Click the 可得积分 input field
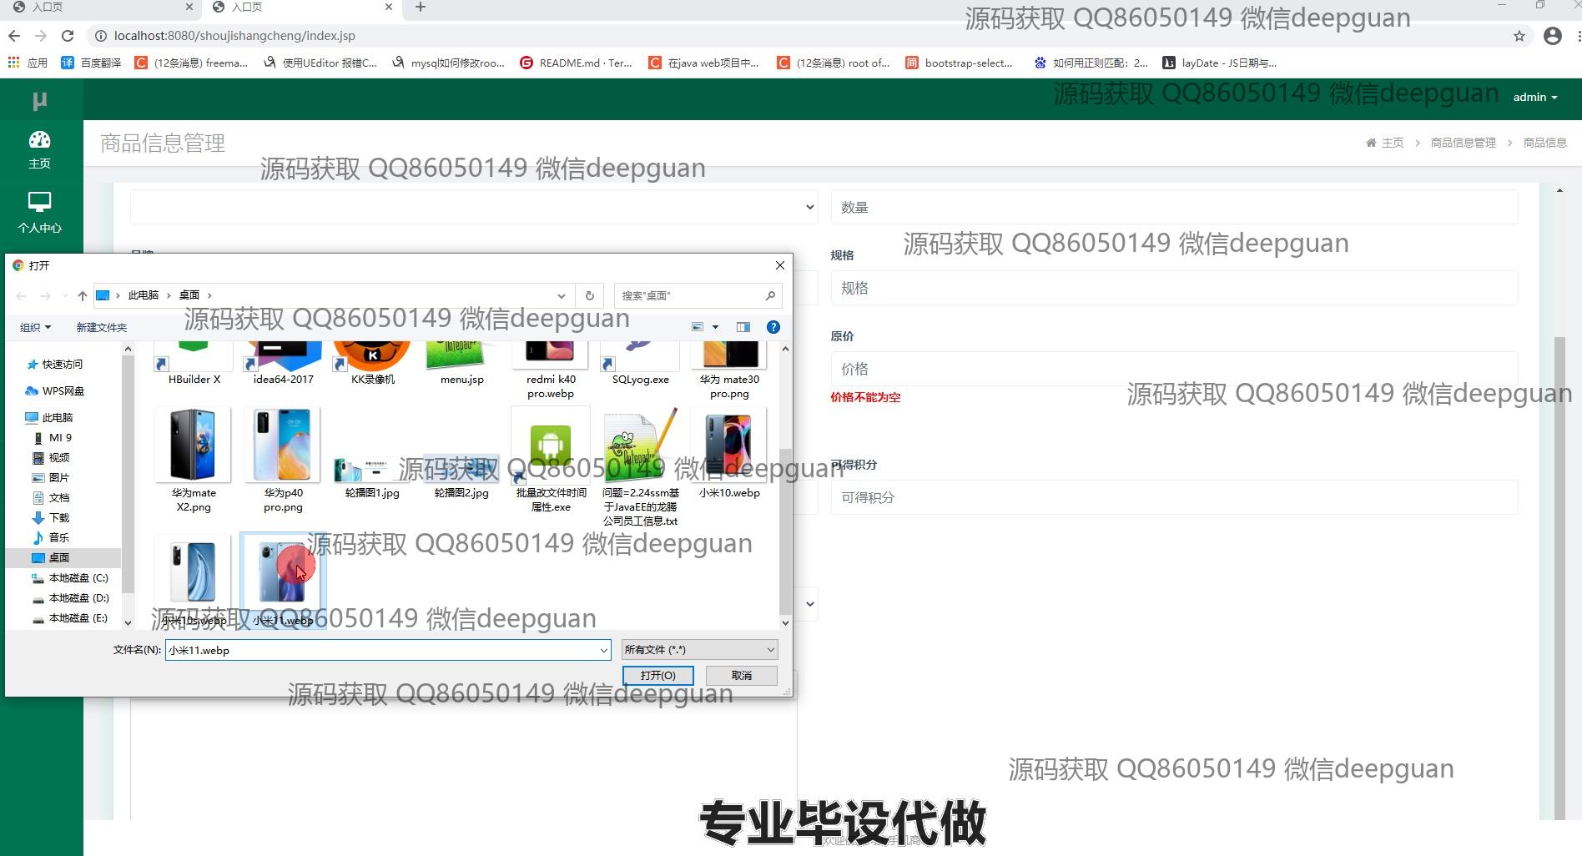This screenshot has width=1582, height=856. (x=1173, y=497)
